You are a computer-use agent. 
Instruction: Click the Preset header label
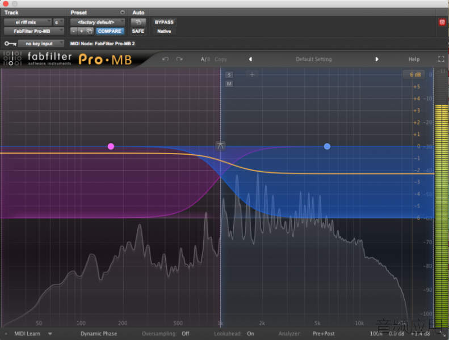click(79, 12)
